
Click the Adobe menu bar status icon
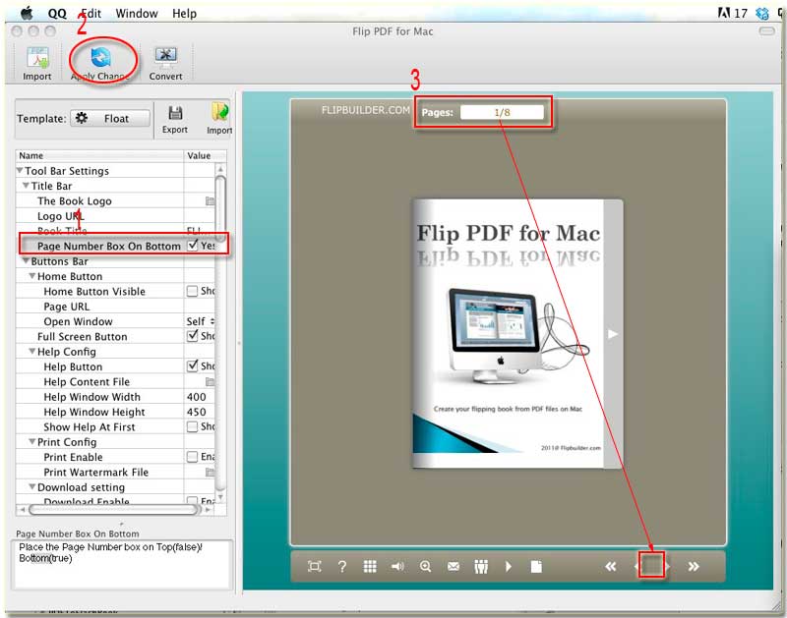[x=724, y=13]
